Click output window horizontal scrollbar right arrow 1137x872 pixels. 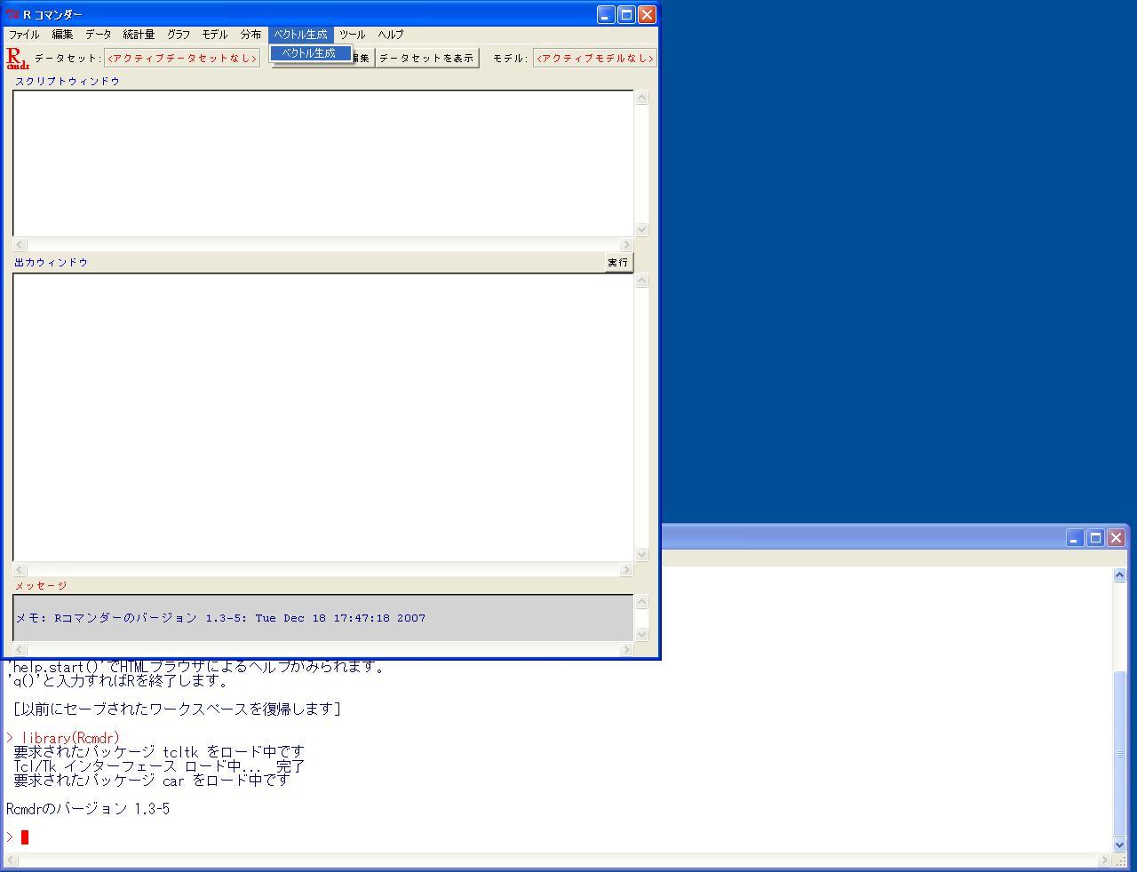tap(626, 570)
